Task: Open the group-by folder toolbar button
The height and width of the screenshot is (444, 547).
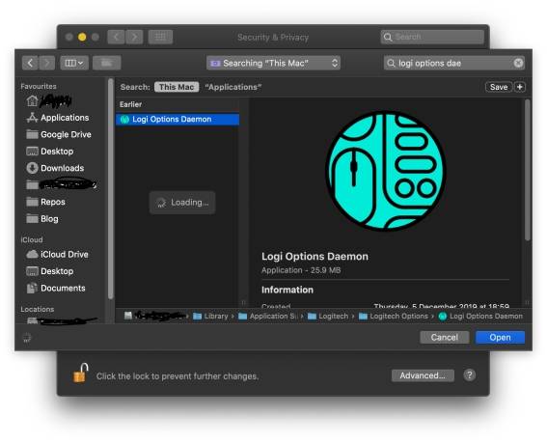Action: click(x=107, y=63)
